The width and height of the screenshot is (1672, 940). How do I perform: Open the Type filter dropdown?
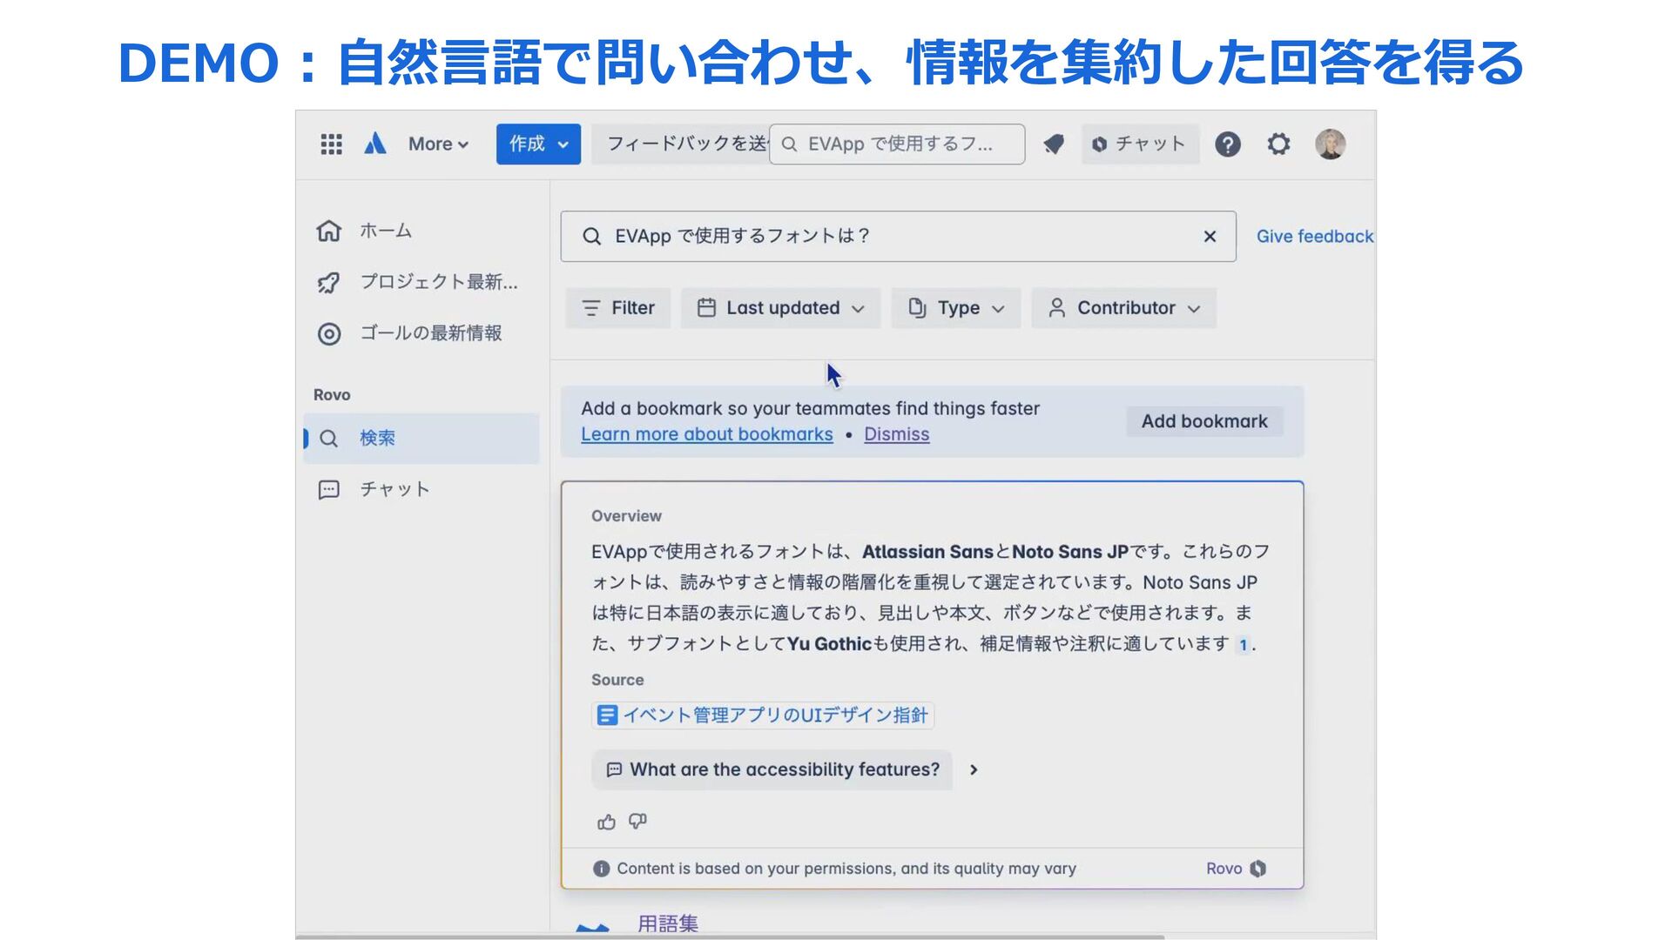click(956, 308)
